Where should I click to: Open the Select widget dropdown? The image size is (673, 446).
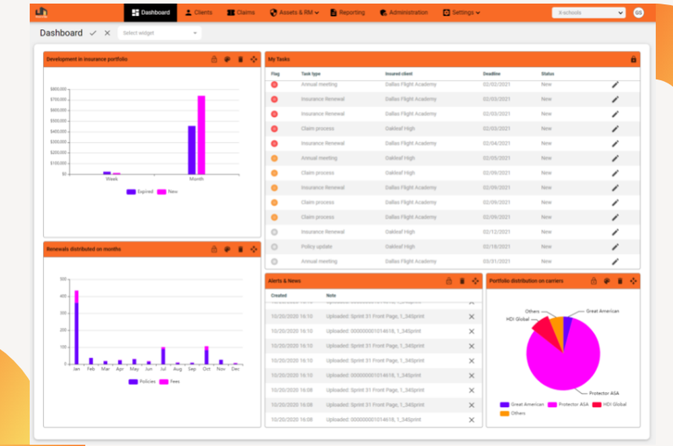coord(160,33)
